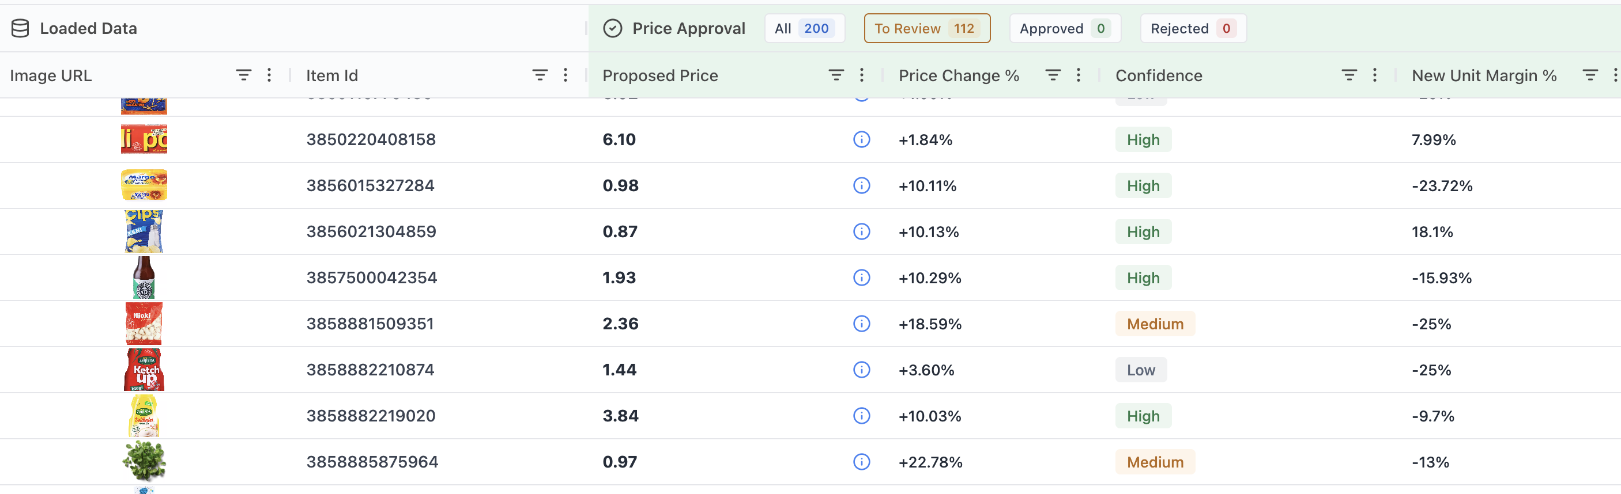Open Confidence column options menu
The image size is (1621, 494).
coord(1375,75)
